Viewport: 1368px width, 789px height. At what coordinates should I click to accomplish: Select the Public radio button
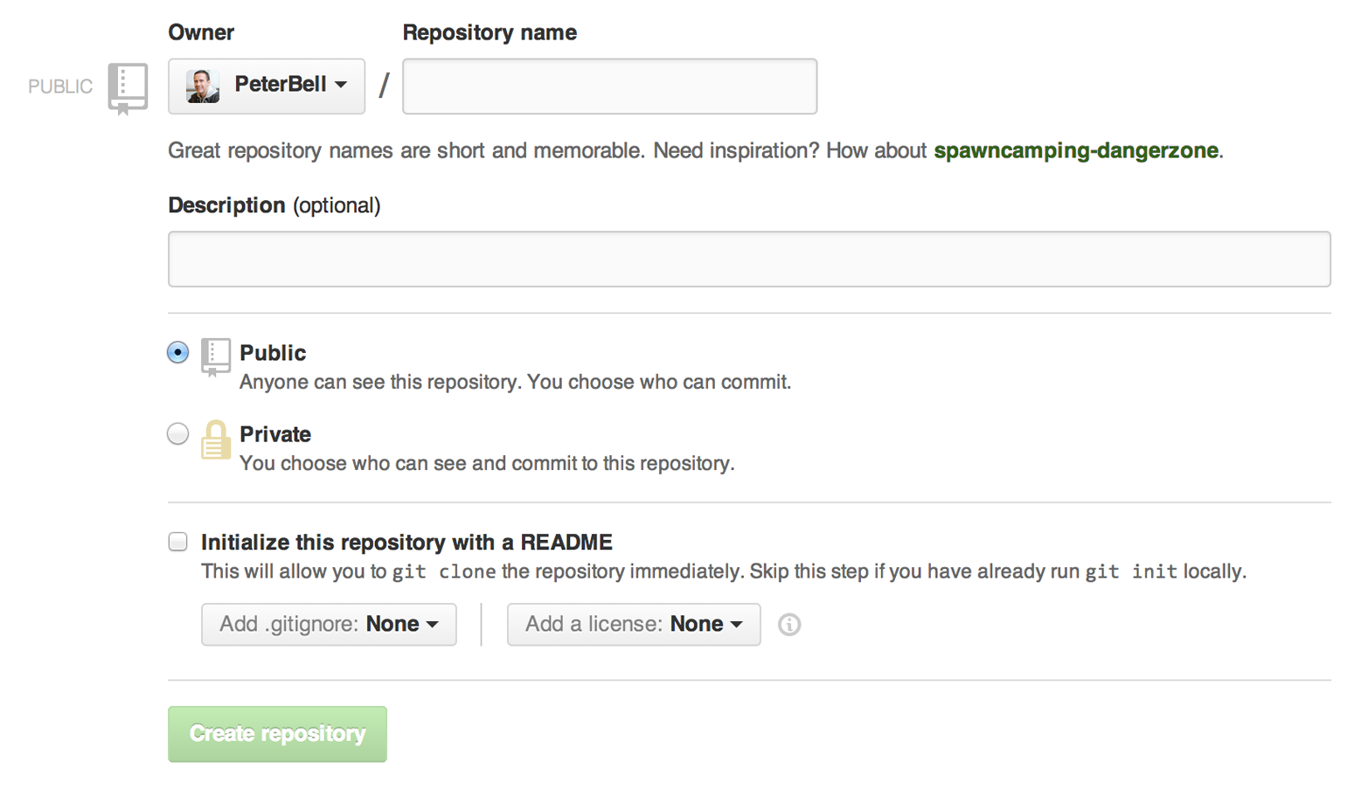click(177, 352)
